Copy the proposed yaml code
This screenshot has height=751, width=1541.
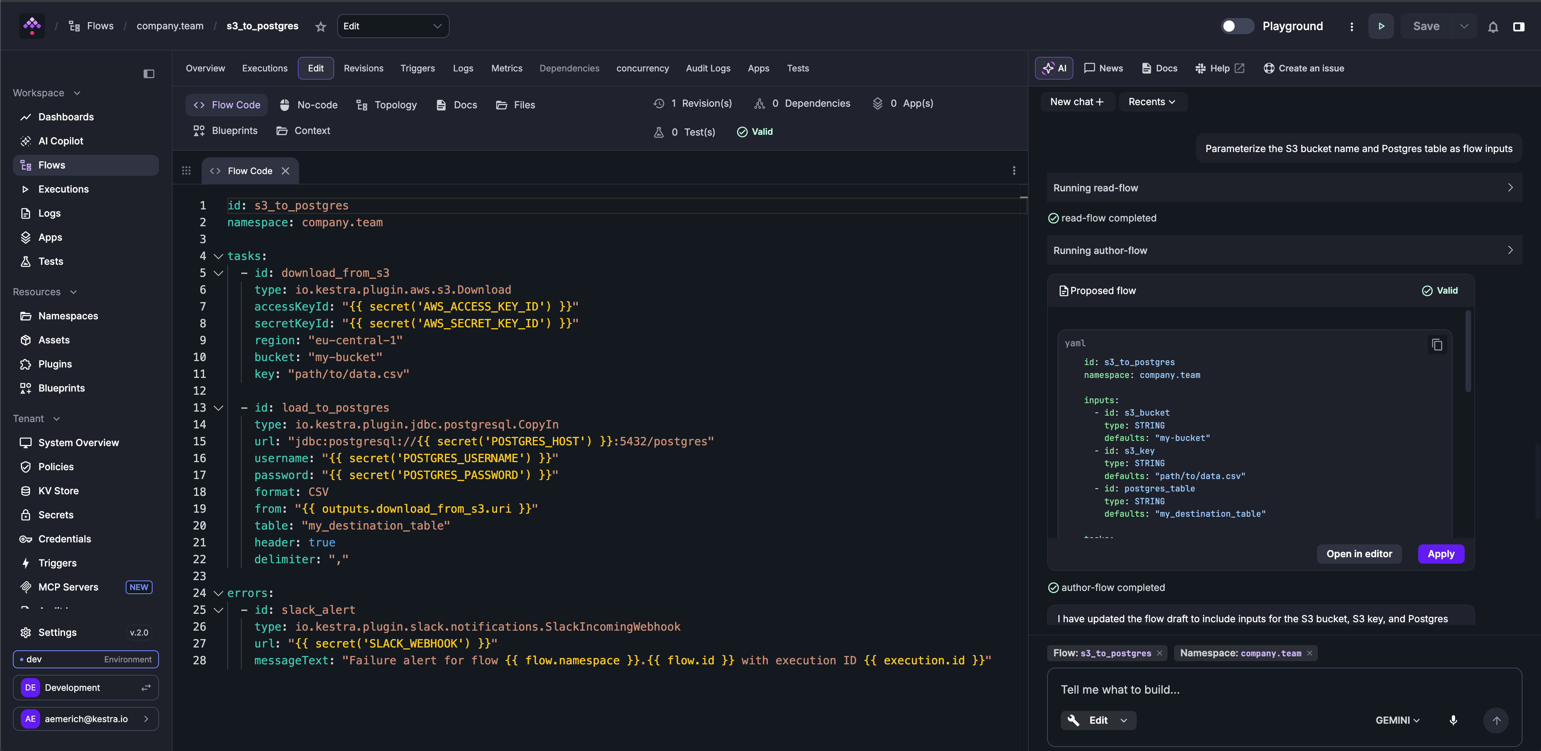tap(1437, 344)
